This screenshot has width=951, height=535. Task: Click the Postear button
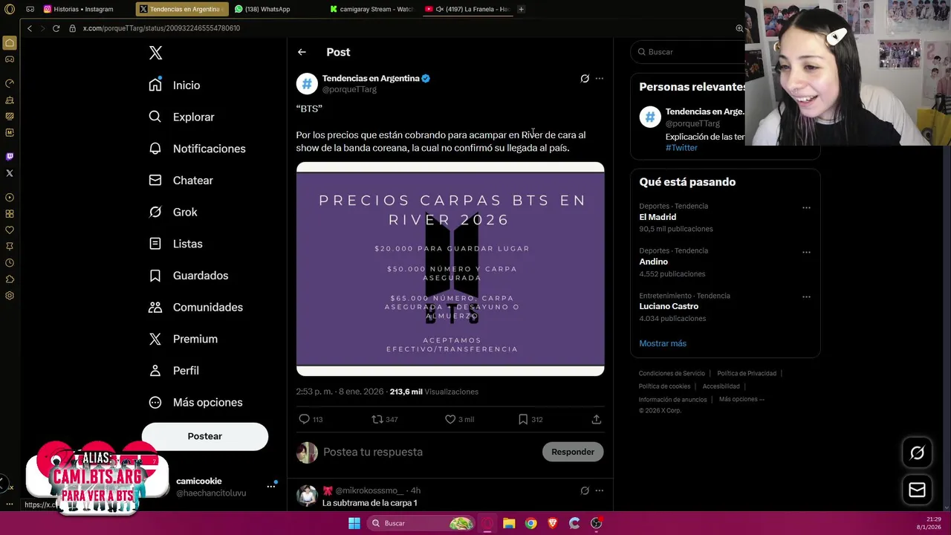click(205, 436)
